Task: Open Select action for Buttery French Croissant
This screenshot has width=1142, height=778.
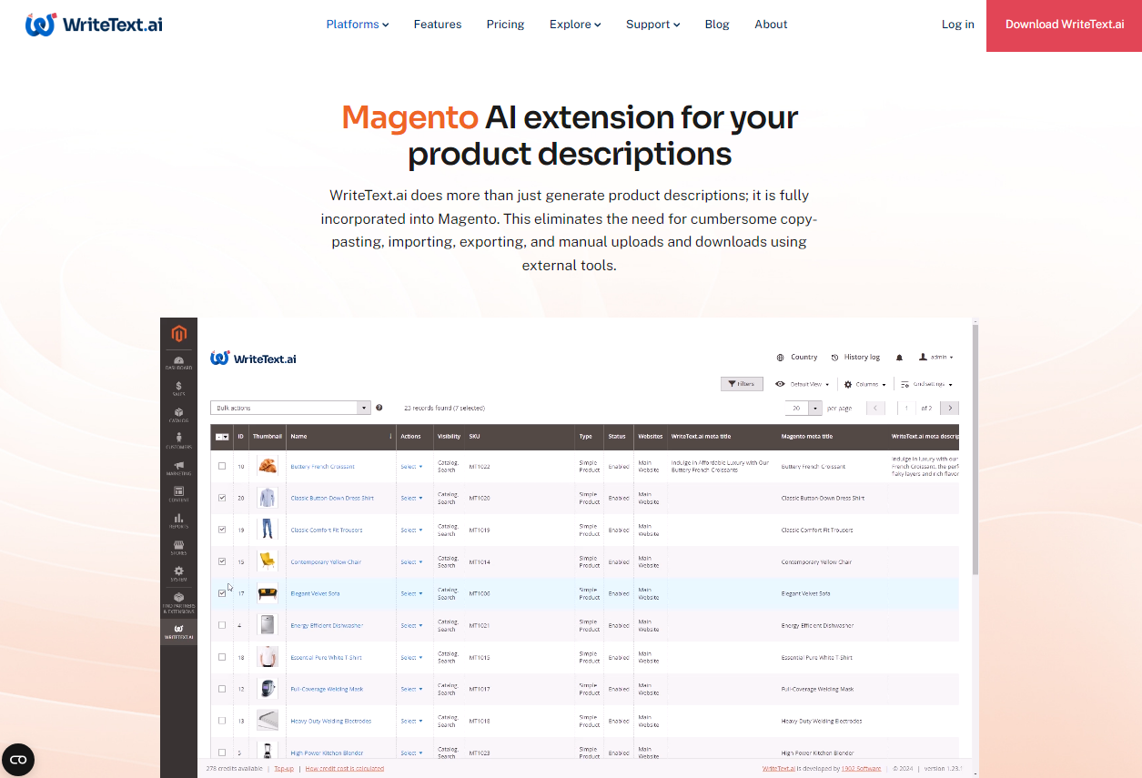Action: [411, 467]
